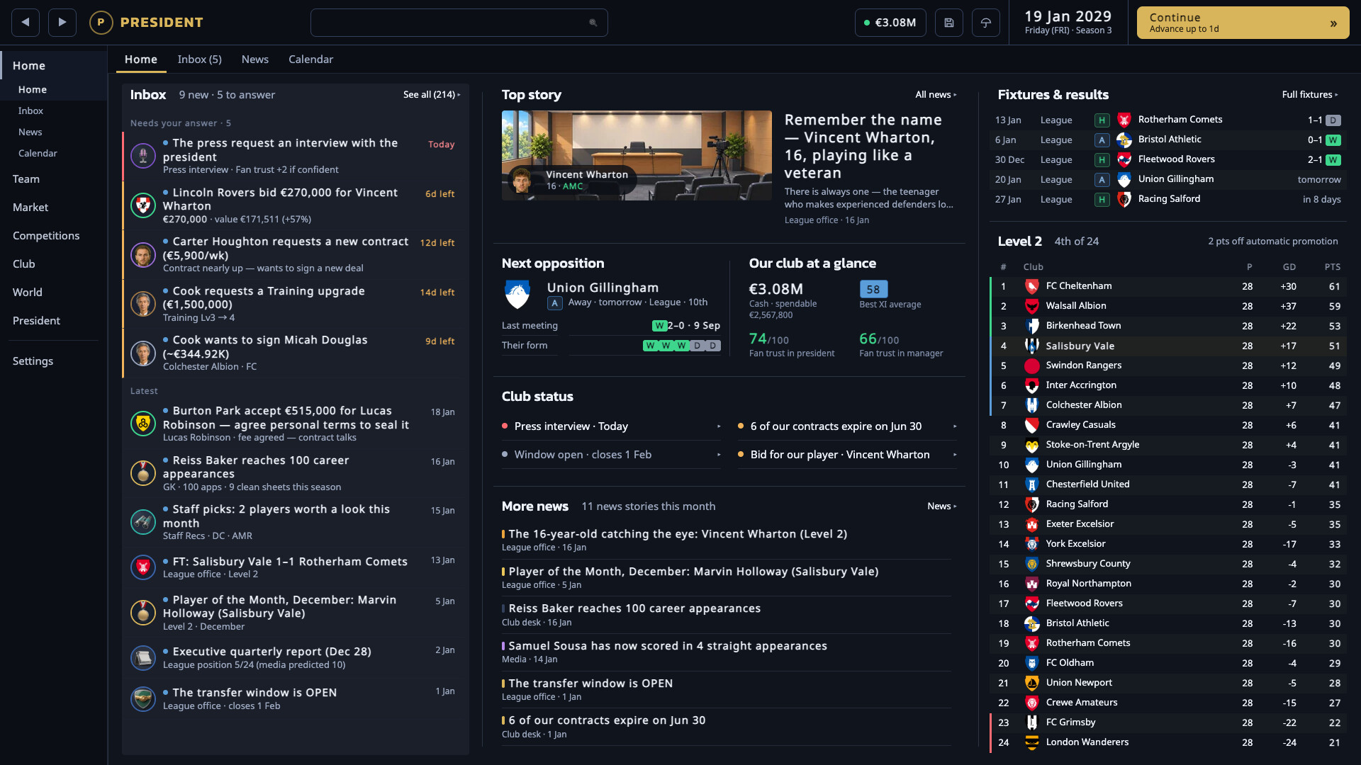Expand the Press interview · Today status row

pos(612,426)
